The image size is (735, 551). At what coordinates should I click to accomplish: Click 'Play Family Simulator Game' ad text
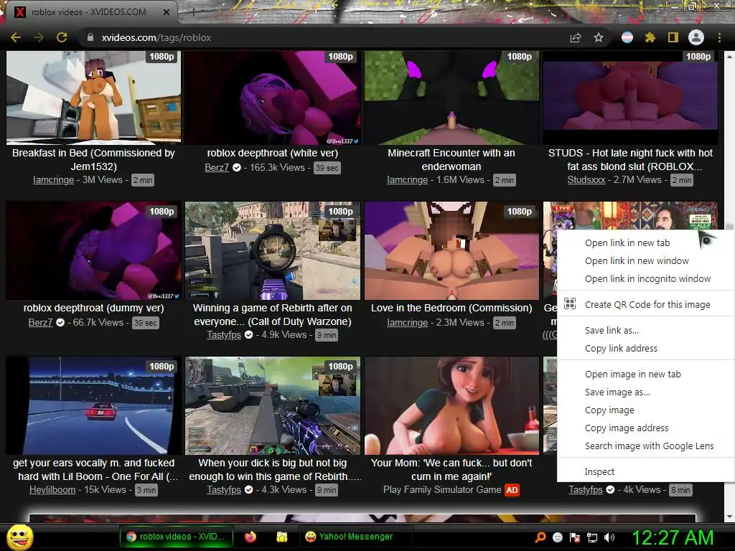tap(442, 489)
